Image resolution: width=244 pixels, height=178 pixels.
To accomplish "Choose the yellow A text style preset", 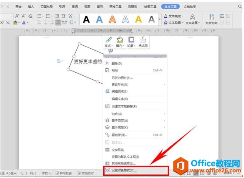I will coord(139,20).
